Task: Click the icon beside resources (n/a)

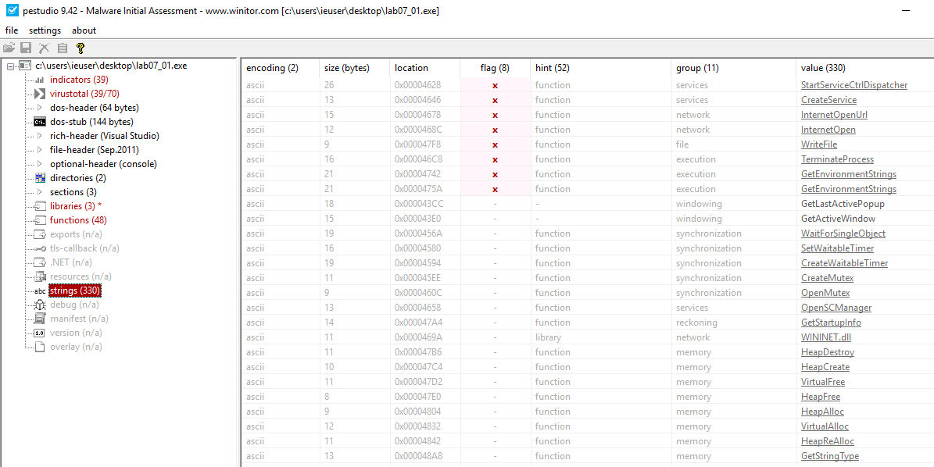Action: [39, 276]
